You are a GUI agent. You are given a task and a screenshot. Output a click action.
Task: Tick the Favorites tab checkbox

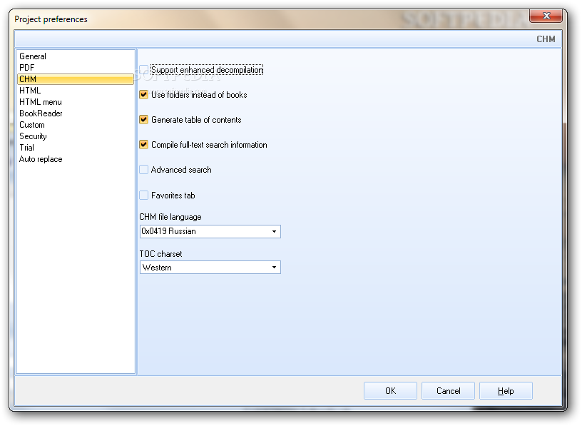pyautogui.click(x=143, y=195)
